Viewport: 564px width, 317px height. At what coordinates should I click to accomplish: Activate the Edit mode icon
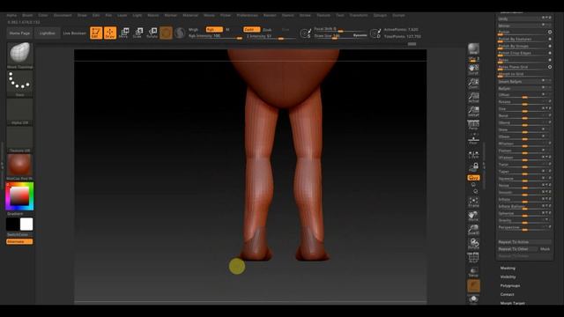point(96,33)
